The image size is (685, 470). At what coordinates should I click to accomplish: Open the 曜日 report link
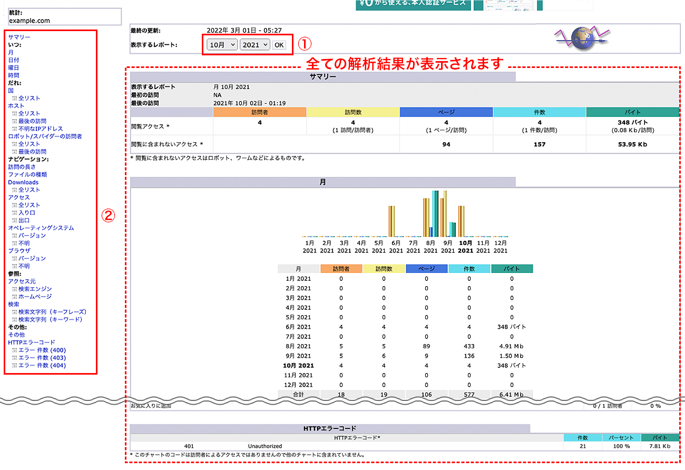(13, 68)
